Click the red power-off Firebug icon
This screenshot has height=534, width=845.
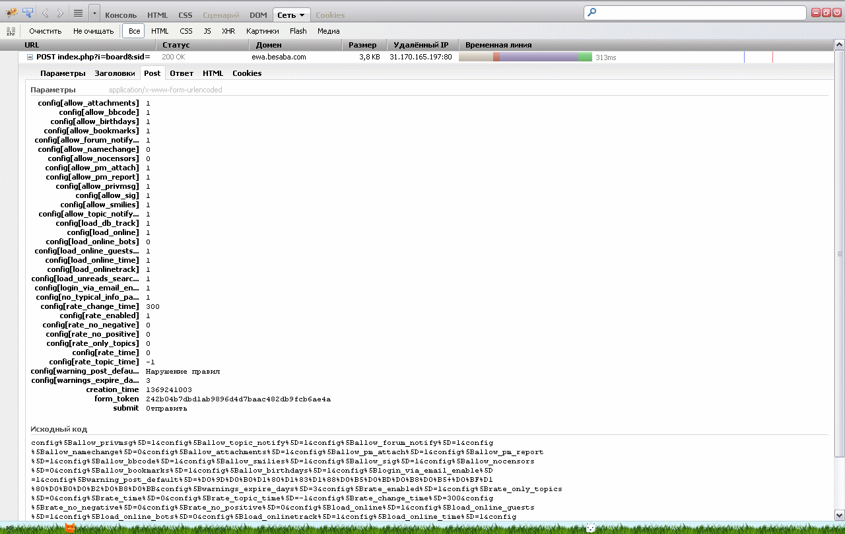click(x=836, y=13)
